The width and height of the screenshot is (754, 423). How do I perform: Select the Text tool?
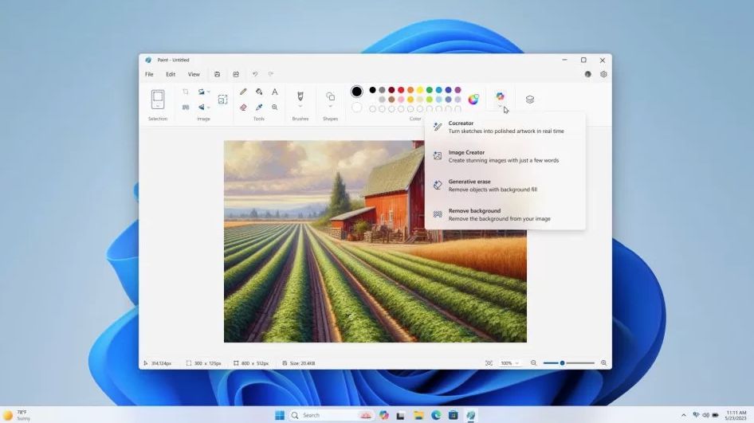(x=274, y=92)
